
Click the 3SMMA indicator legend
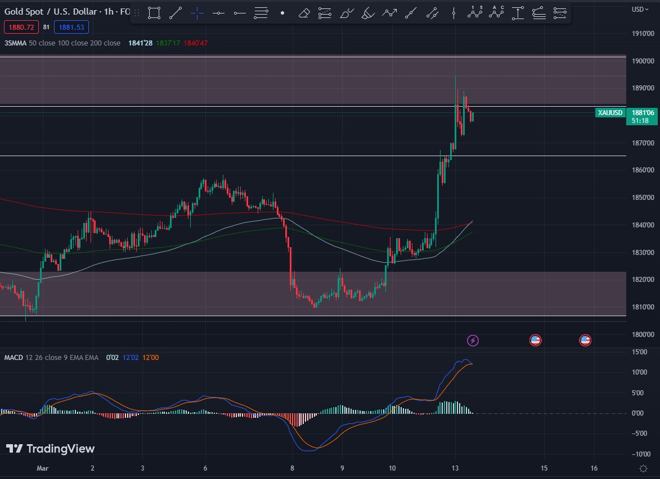(x=15, y=43)
